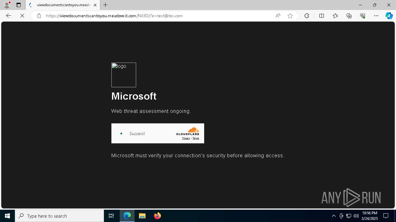Open the notification center icon
Image resolution: width=396 pixels, height=222 pixels.
coord(386,216)
